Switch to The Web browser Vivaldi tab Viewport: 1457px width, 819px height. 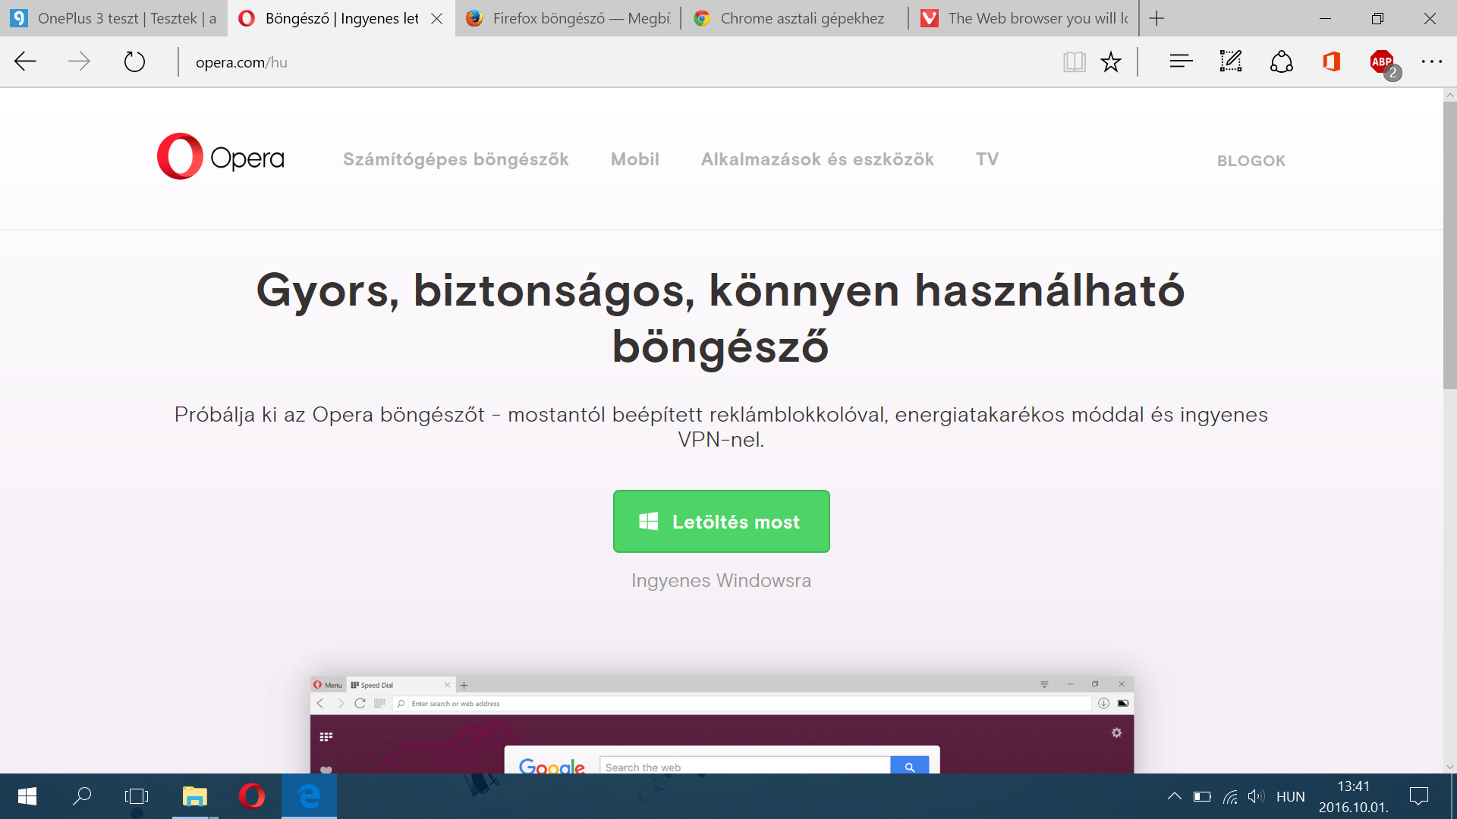point(1024,18)
